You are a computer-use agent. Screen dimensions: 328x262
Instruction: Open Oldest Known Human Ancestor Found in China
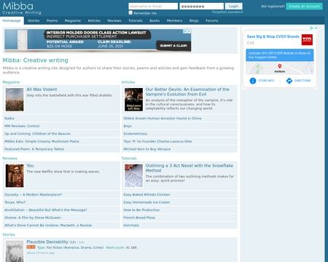tap(163, 119)
